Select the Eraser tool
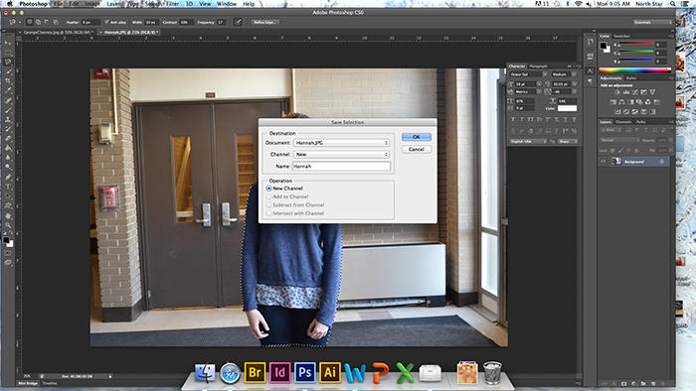Image resolution: width=696 pixels, height=391 pixels. (8, 139)
